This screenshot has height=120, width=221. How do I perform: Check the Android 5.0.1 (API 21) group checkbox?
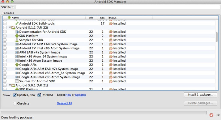(x=5, y=85)
